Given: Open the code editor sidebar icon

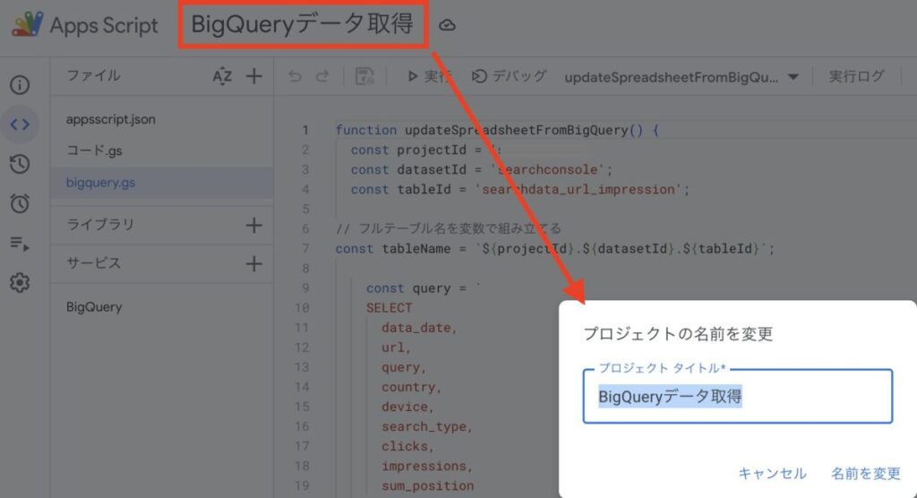Looking at the screenshot, I should point(20,124).
